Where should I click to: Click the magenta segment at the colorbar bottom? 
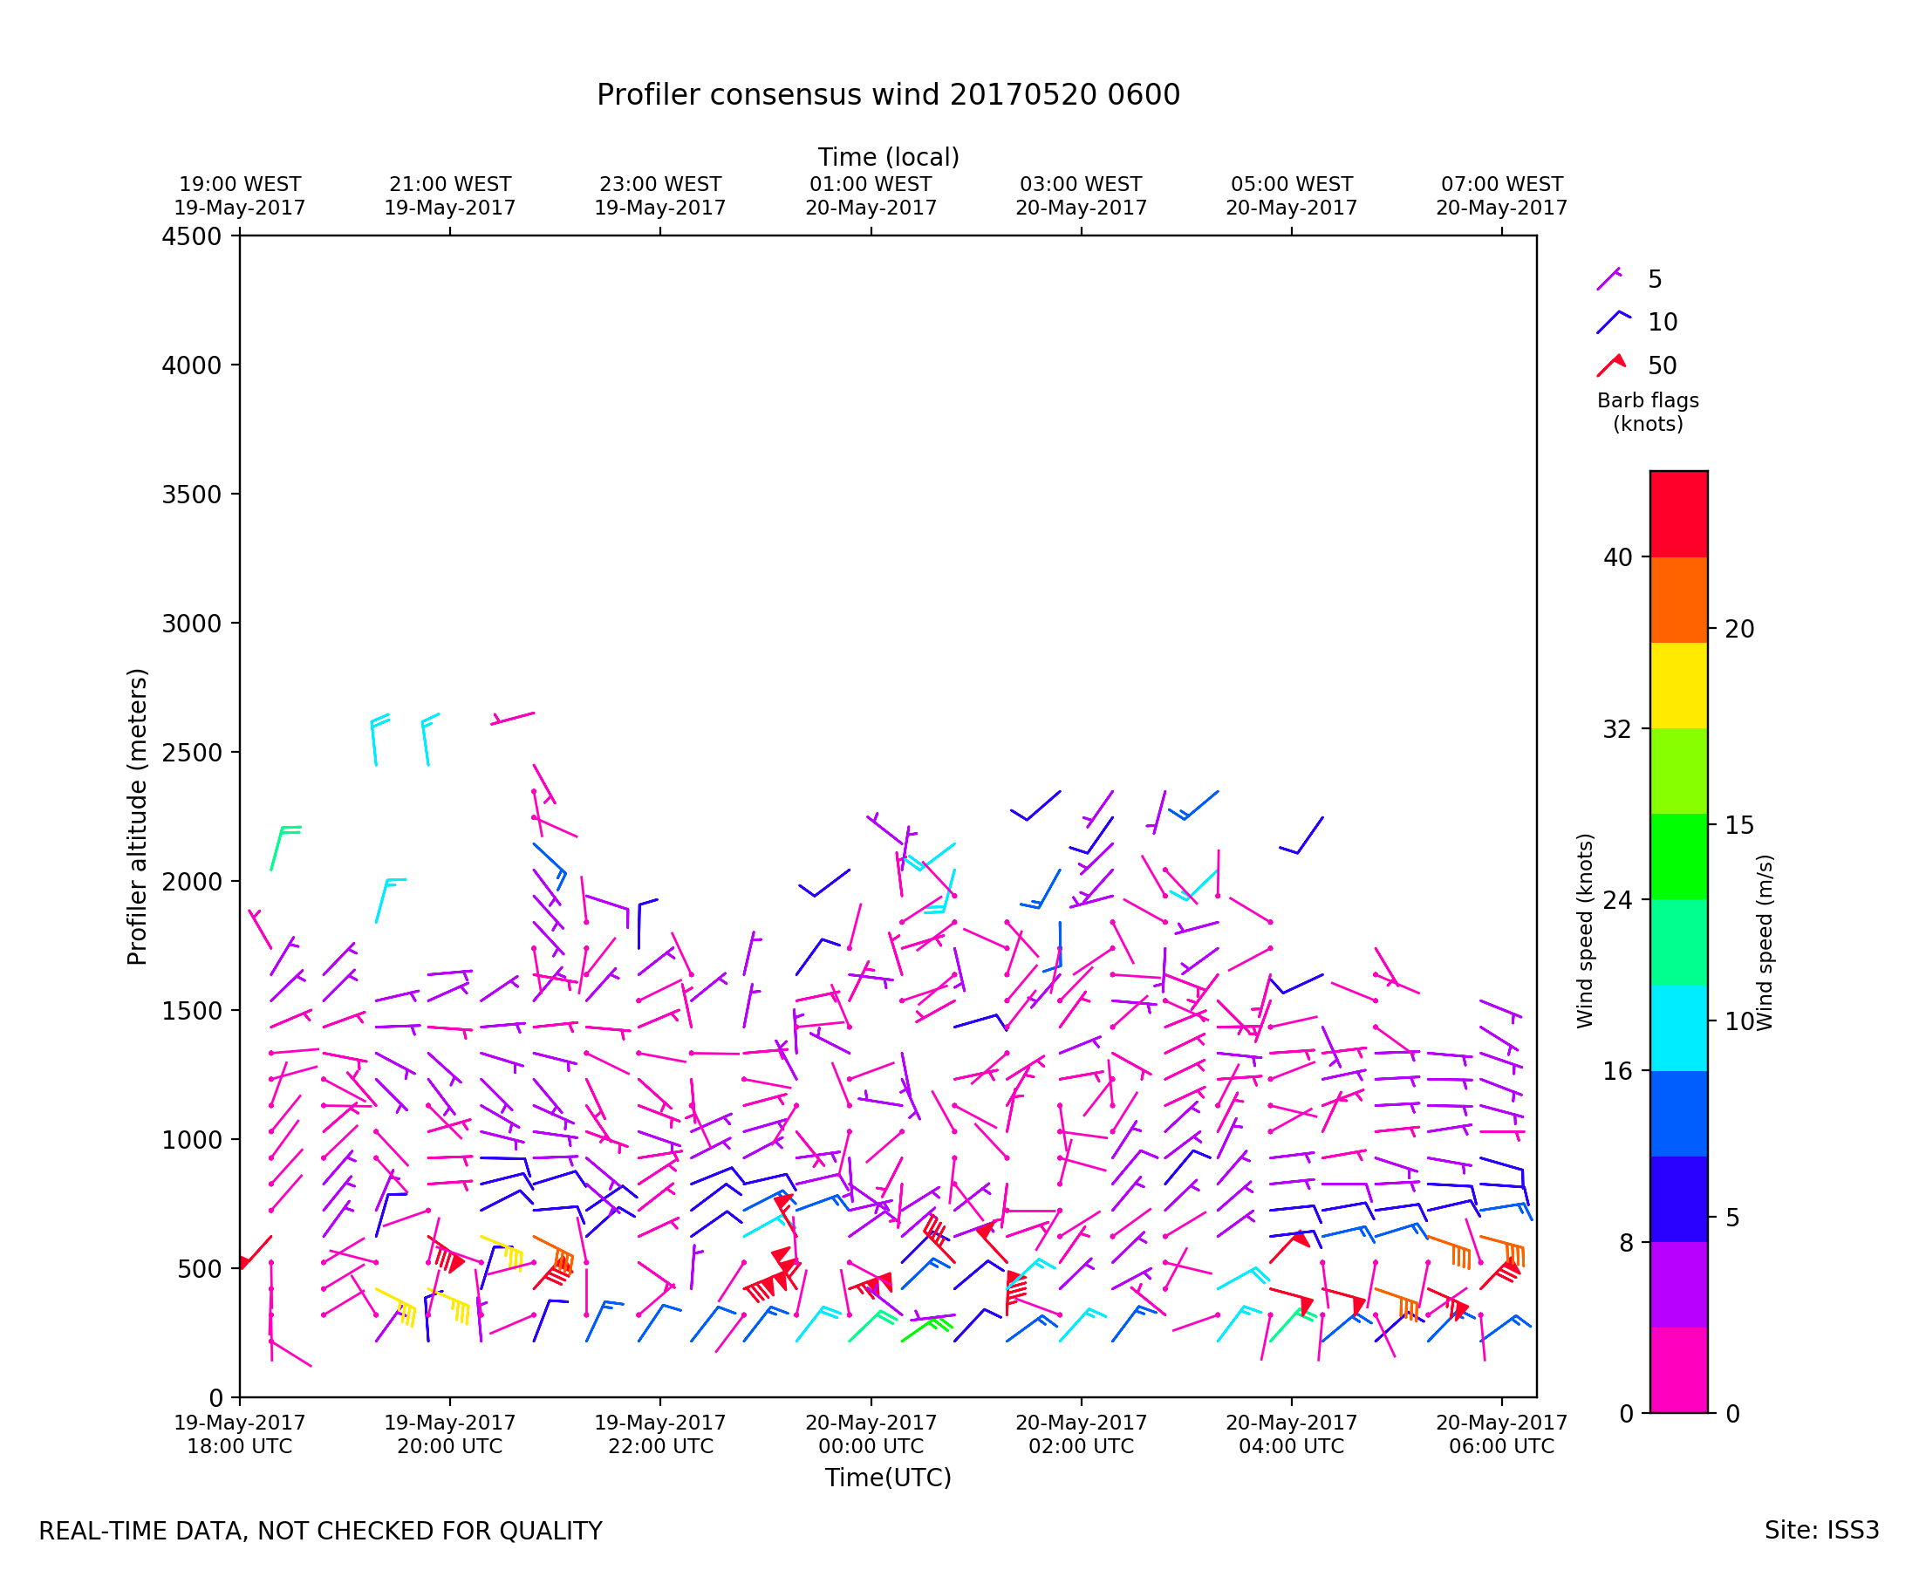click(x=1678, y=1369)
